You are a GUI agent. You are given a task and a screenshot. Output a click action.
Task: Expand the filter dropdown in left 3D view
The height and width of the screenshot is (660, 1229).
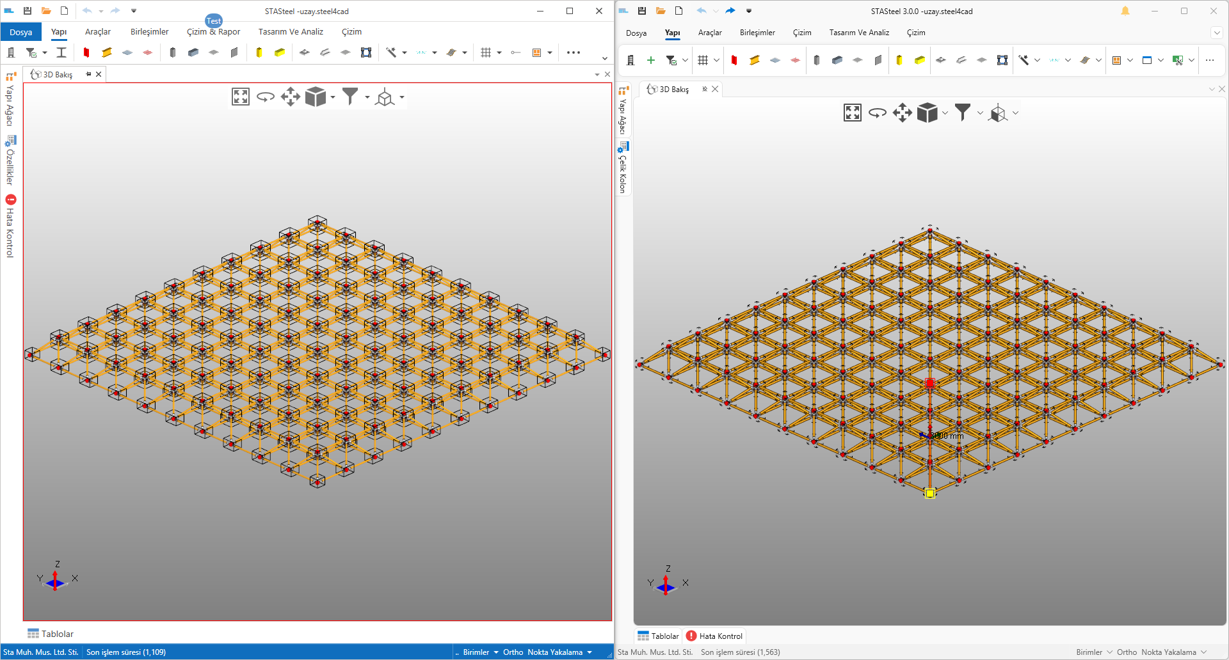[x=367, y=97]
